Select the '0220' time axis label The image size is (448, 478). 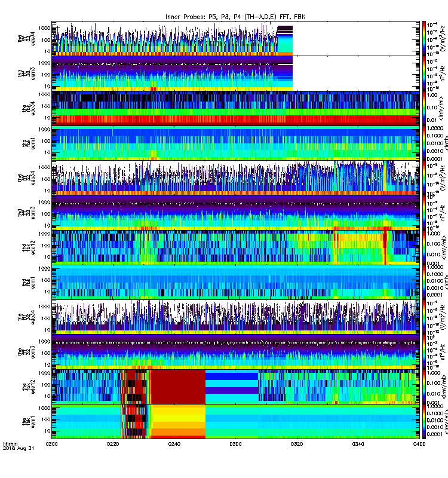point(113,443)
